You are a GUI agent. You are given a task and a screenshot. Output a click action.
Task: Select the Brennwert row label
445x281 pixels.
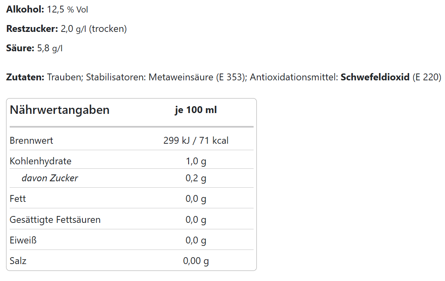[x=31, y=140]
